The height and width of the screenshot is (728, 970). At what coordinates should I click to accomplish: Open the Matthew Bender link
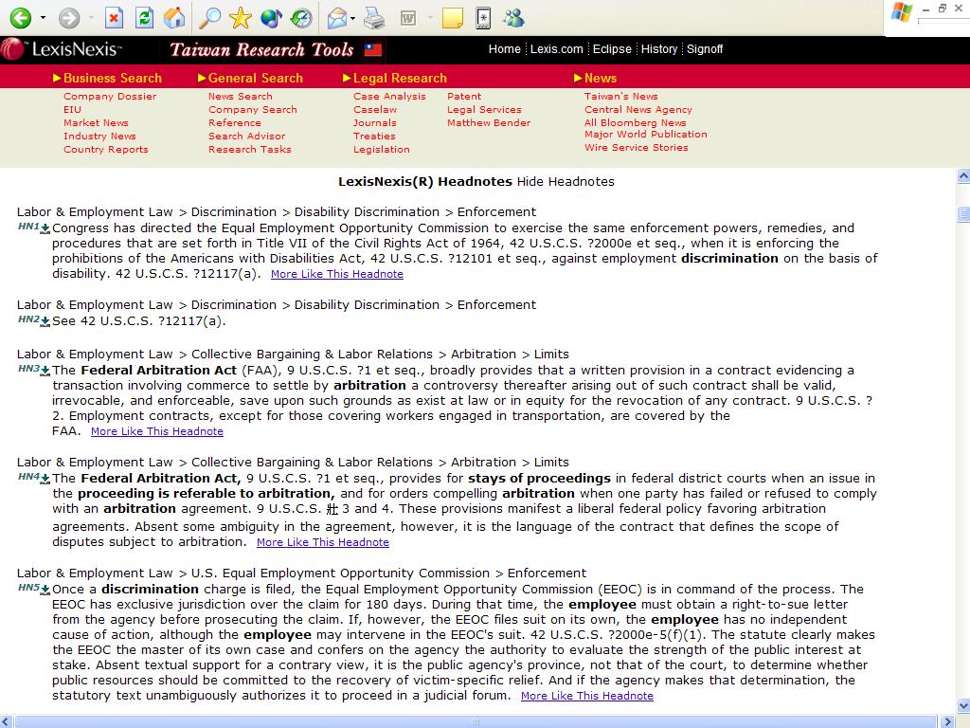(489, 122)
